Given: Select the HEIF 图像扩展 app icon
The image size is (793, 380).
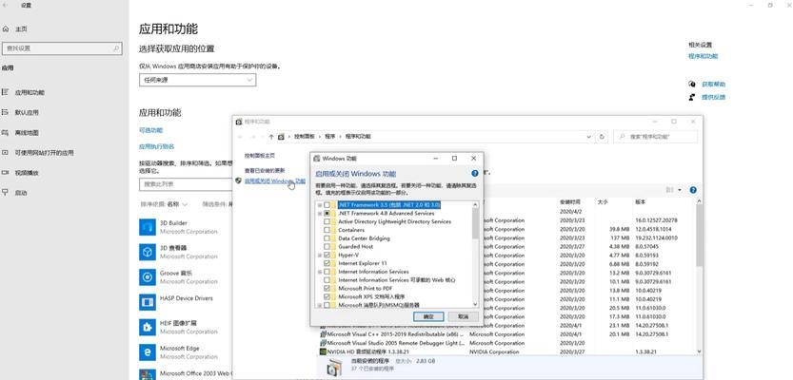Looking at the screenshot, I should pyautogui.click(x=148, y=327).
